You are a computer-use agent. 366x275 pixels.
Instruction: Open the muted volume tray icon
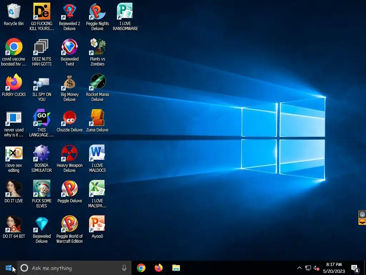[316, 268]
